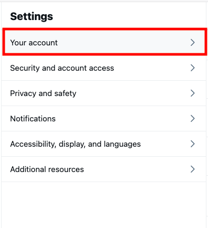Click the chevron beside Security and account access

(193, 68)
